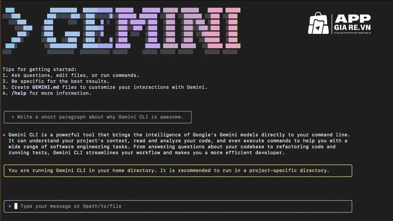The width and height of the screenshot is (393, 221).
Task: Click the '+' marker beside the Gemini response
Action: pyautogui.click(x=4, y=134)
